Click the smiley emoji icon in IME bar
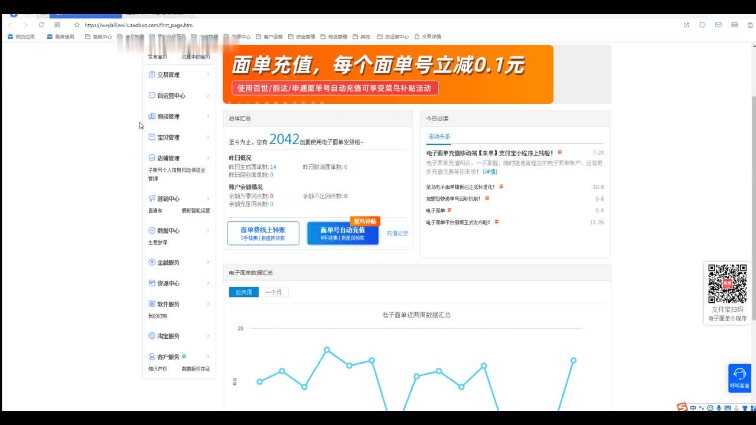Image resolution: width=756 pixels, height=425 pixels. pos(710,408)
